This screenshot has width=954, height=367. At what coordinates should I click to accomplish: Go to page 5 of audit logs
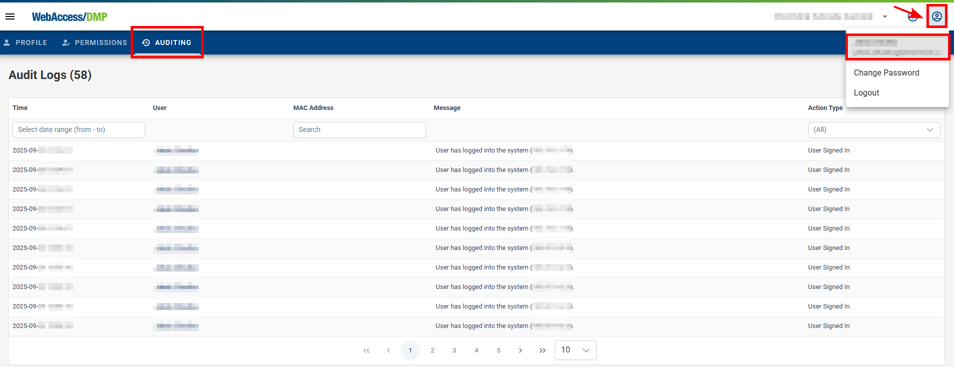[x=499, y=350]
